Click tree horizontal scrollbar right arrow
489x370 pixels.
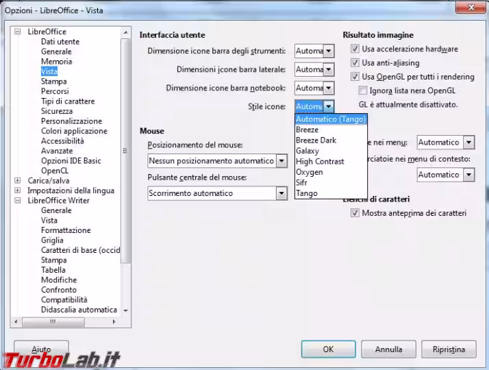point(114,321)
